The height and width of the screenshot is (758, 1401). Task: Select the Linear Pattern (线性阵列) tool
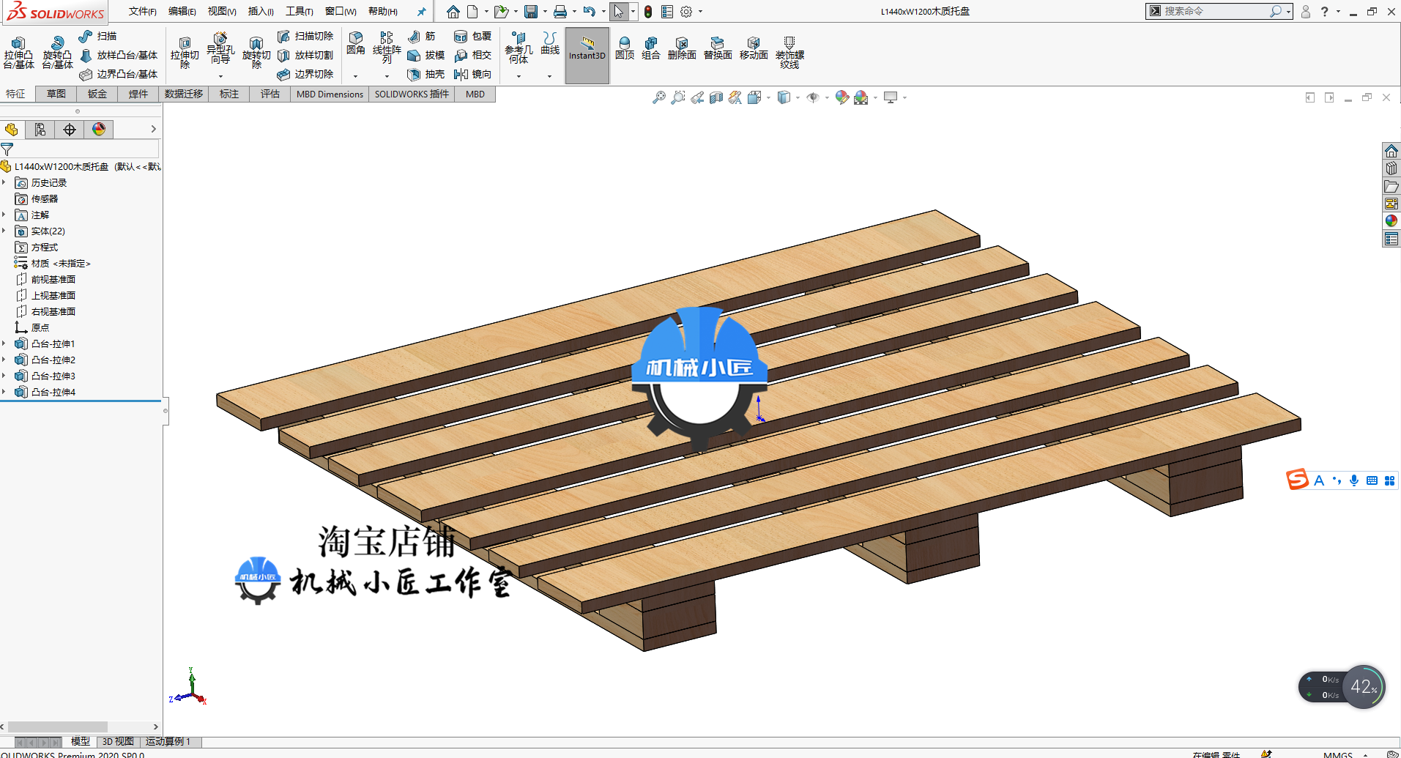[387, 48]
